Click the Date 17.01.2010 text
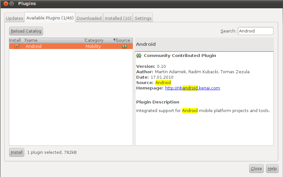 pos(155,77)
